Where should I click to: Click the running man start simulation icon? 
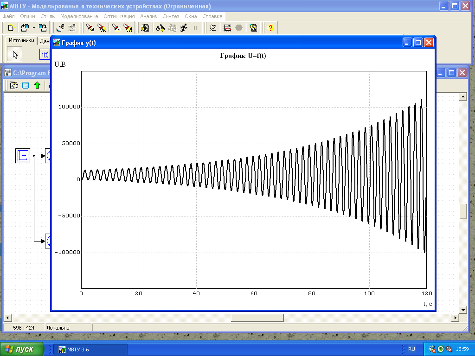pos(184,28)
